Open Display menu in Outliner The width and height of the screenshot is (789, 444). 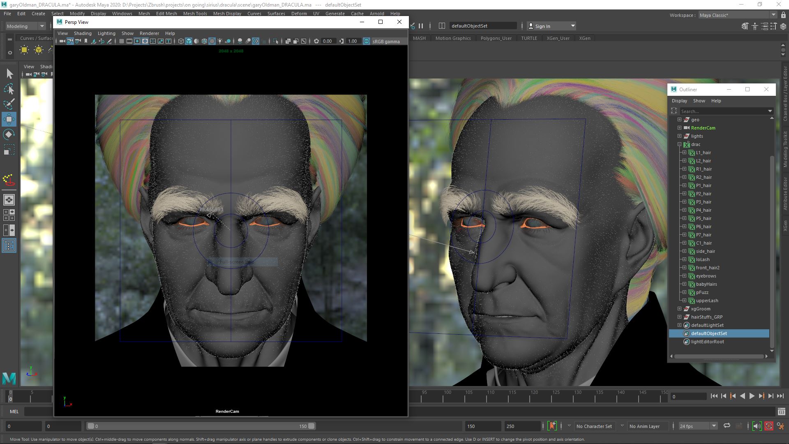coord(679,101)
